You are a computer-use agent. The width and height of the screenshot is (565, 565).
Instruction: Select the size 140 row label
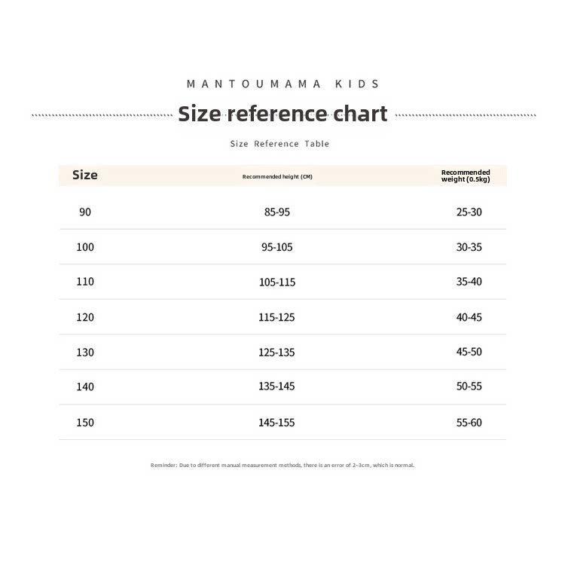(85, 386)
